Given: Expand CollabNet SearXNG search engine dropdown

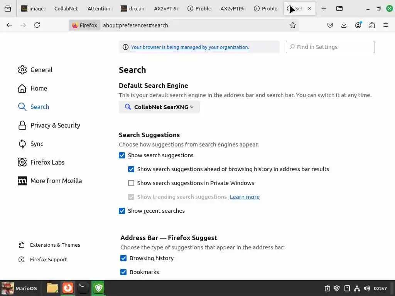Looking at the screenshot, I should click(x=159, y=107).
